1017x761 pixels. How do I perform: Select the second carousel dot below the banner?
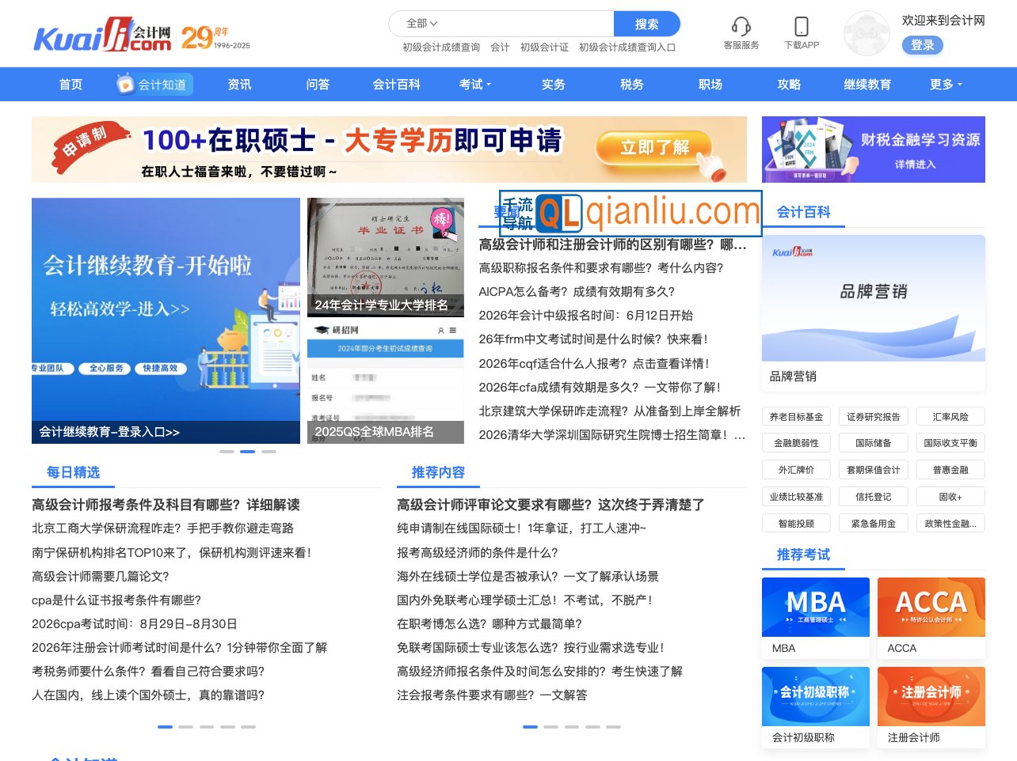click(248, 451)
